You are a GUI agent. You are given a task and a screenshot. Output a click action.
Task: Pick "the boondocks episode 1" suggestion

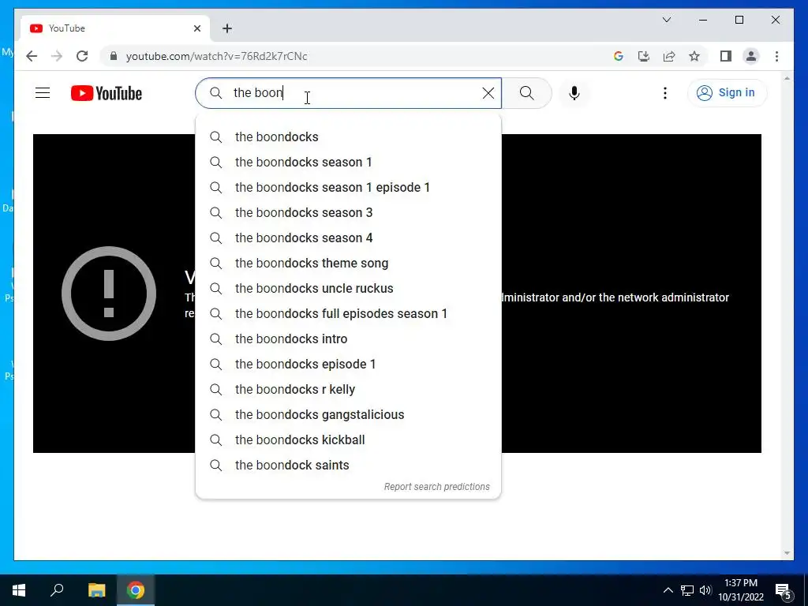[348, 364]
